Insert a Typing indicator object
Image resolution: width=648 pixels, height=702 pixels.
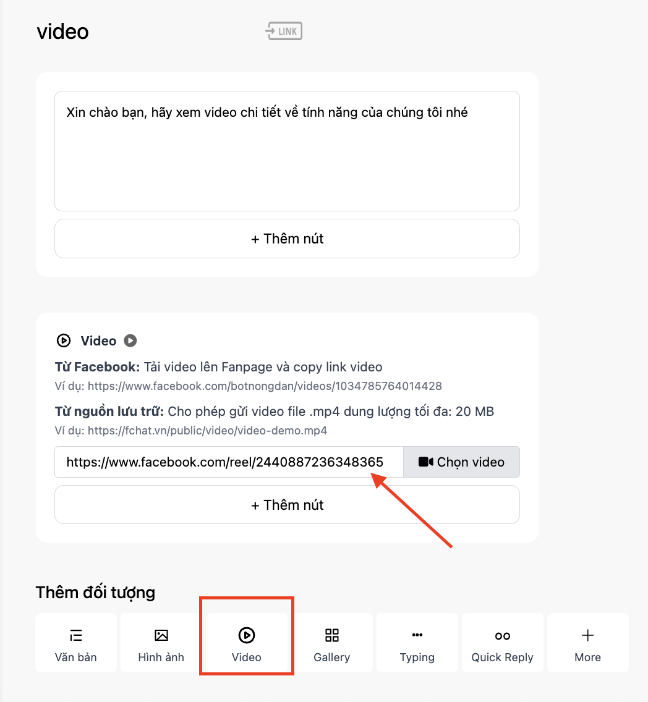pos(417,643)
